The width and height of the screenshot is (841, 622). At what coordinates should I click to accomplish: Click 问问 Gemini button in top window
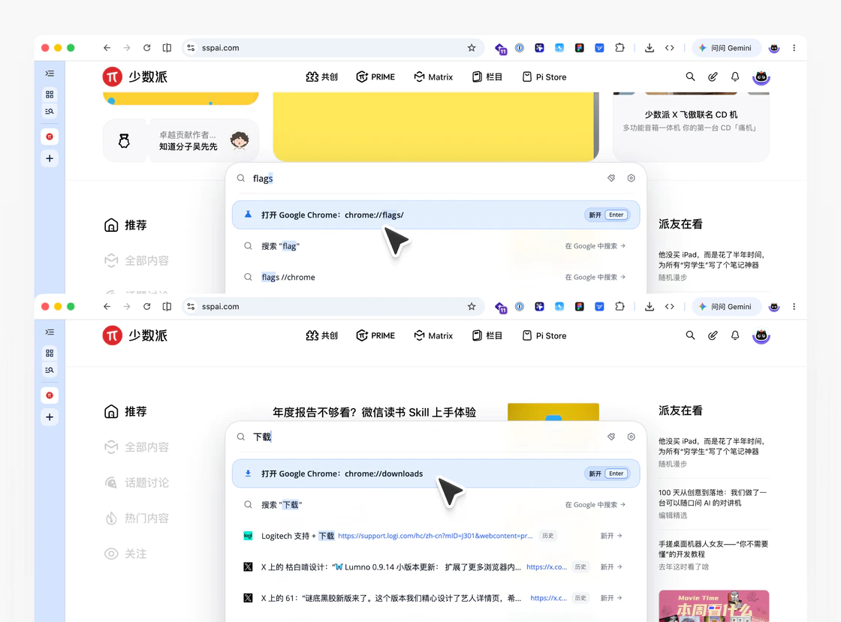point(726,48)
